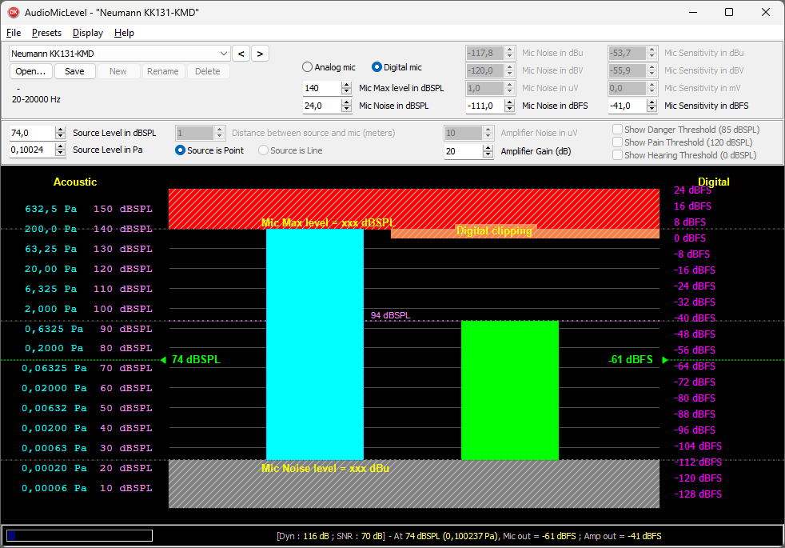Click the cyan acoustic level bar
The height and width of the screenshot is (548, 785).
(314, 344)
